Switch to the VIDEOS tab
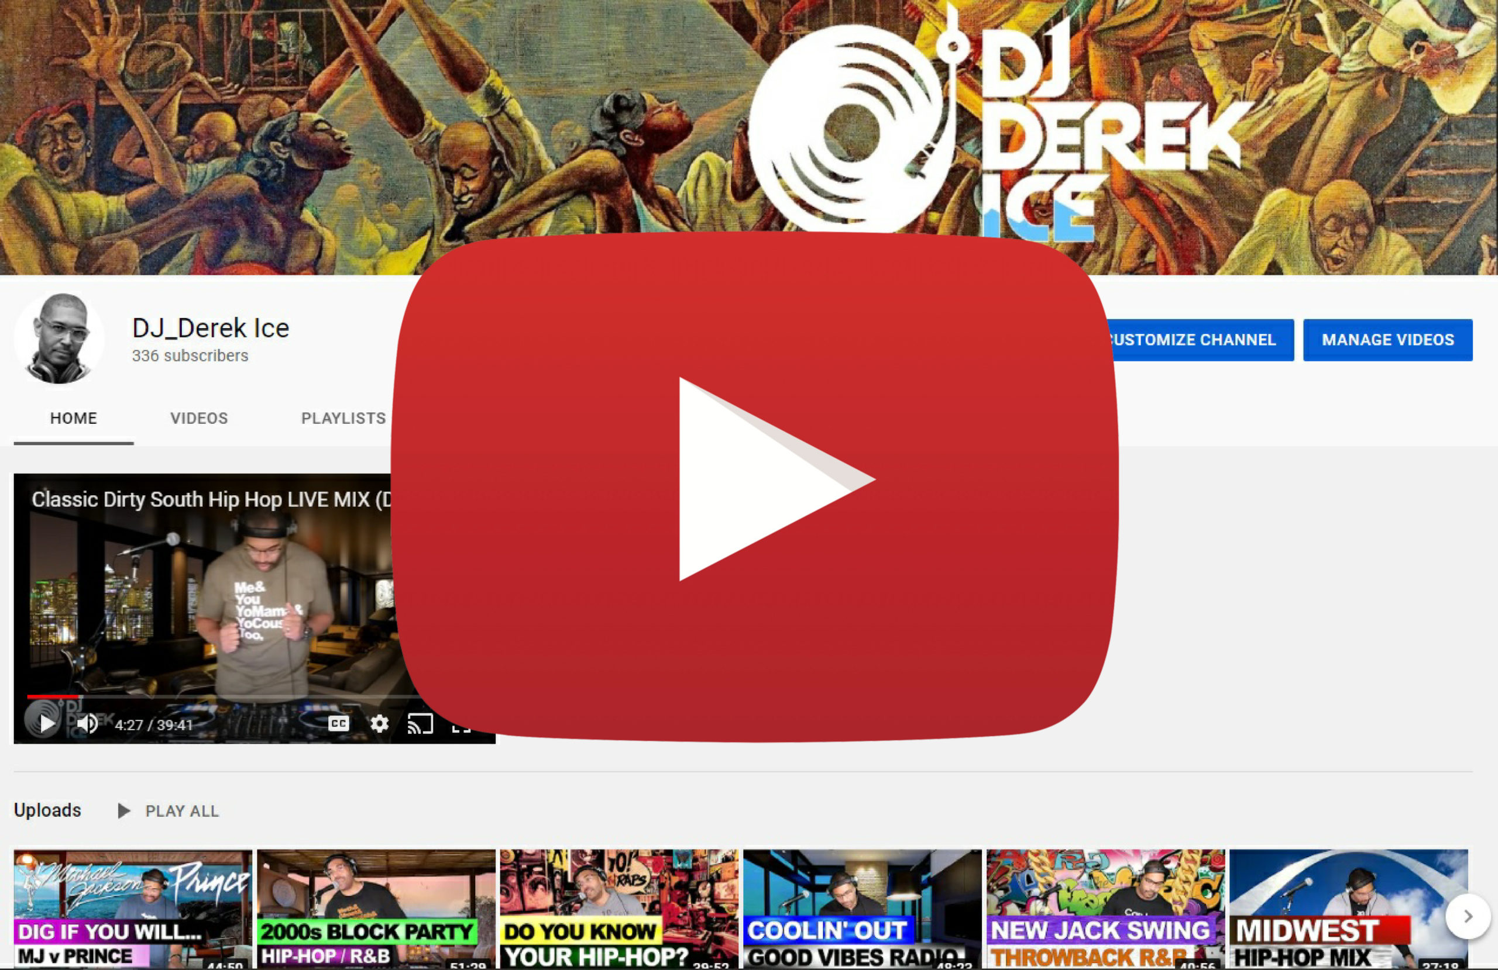The width and height of the screenshot is (1498, 970). point(199,418)
